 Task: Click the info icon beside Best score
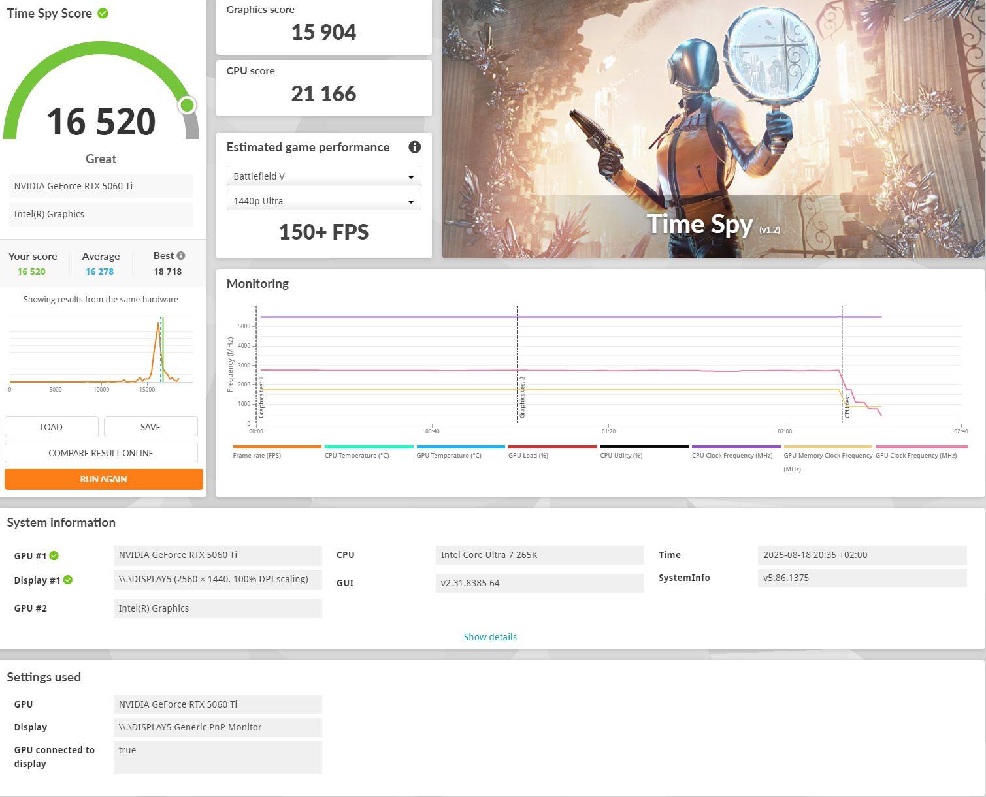(181, 256)
